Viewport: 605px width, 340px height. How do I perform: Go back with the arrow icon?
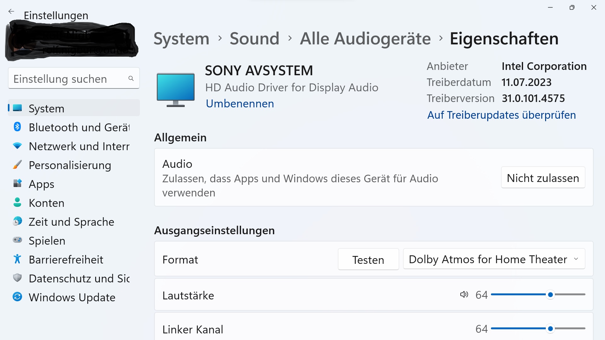click(11, 11)
